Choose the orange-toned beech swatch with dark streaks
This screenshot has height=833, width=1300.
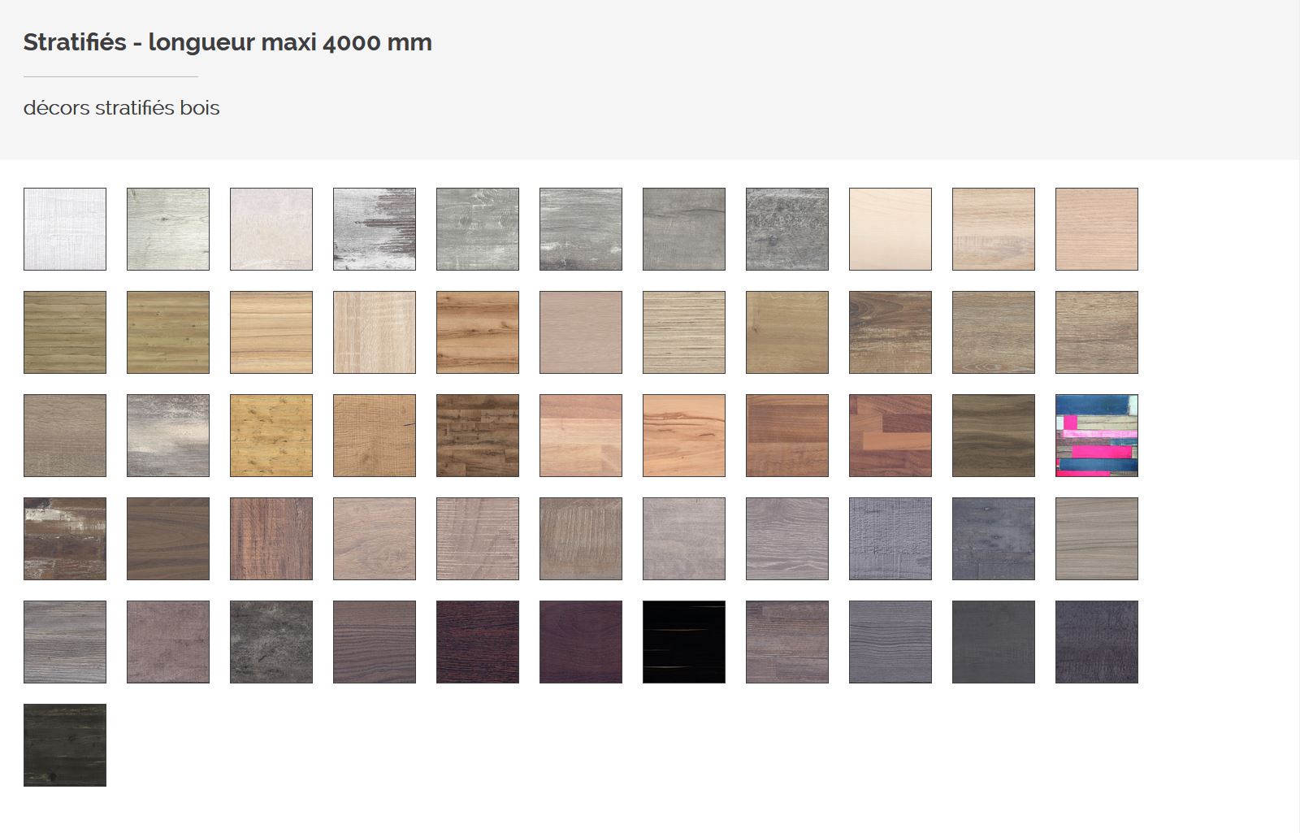click(x=683, y=436)
